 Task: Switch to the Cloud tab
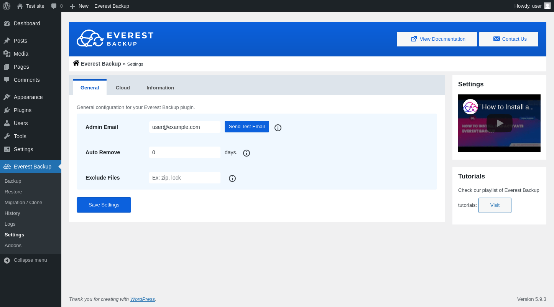pos(123,87)
